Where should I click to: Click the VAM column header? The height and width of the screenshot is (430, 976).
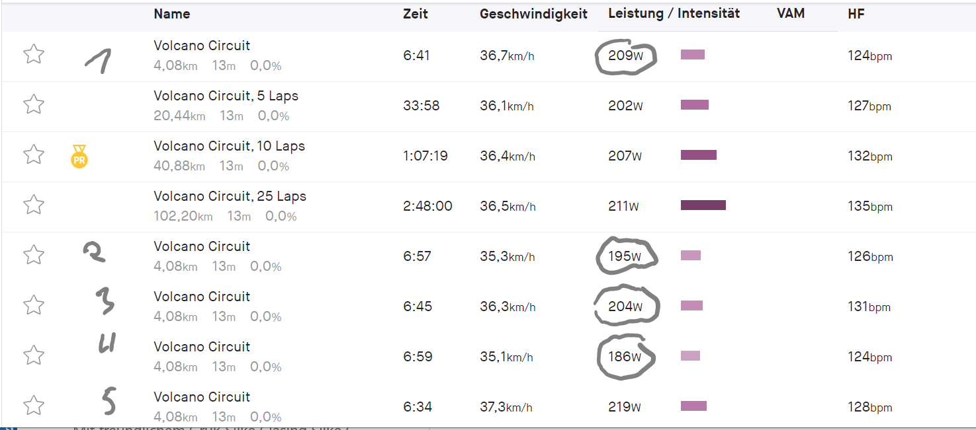[790, 13]
